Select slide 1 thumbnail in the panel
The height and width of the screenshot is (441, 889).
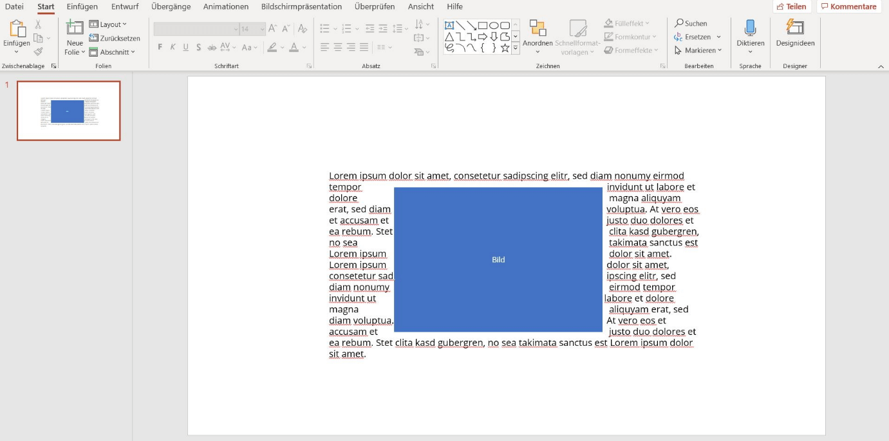pos(68,111)
